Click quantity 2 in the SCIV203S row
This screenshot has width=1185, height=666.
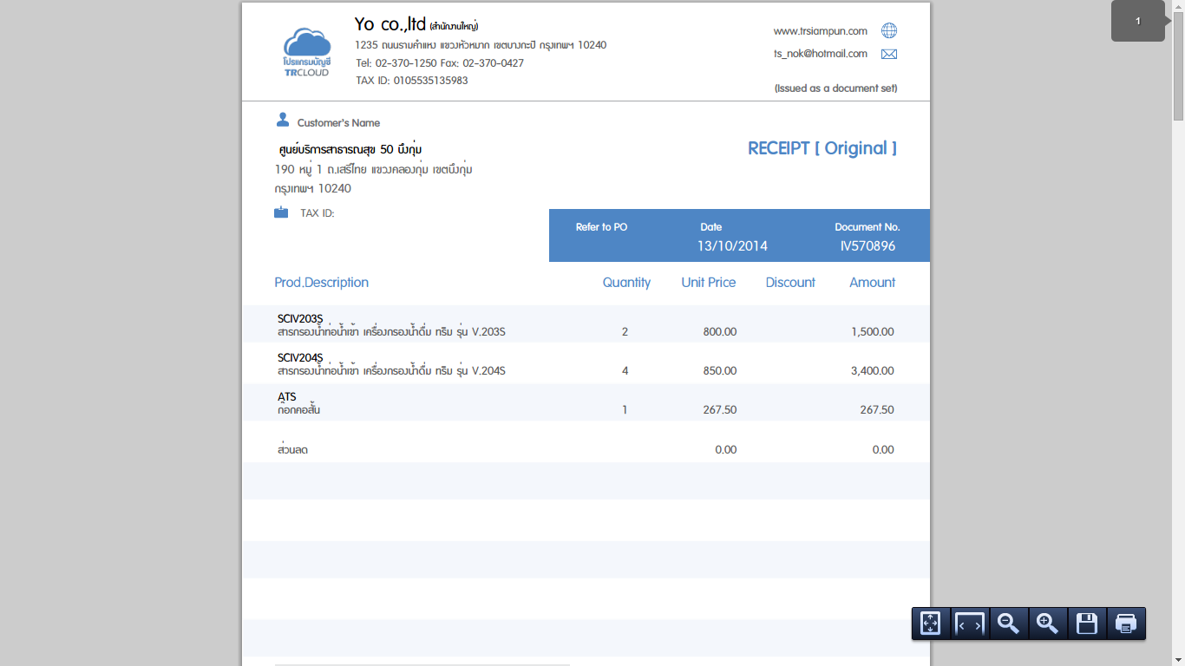(625, 332)
